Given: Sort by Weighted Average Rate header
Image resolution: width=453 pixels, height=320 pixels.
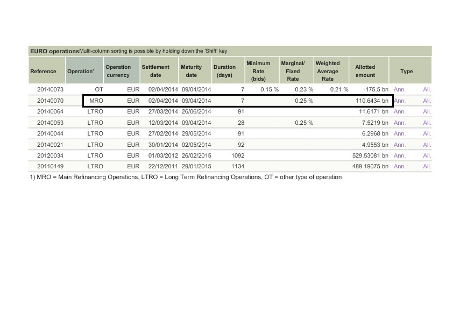Looking at the screenshot, I should tap(331, 70).
